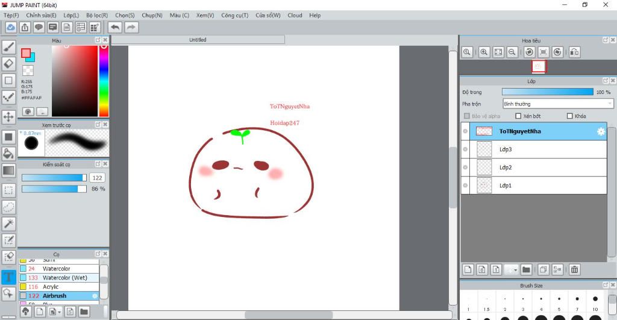Detach the Lớp panel with popout icon

606,81
